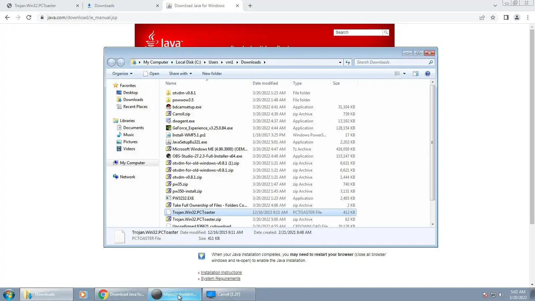
Task: Reload the Java download page in Chrome
Action: tap(29, 17)
